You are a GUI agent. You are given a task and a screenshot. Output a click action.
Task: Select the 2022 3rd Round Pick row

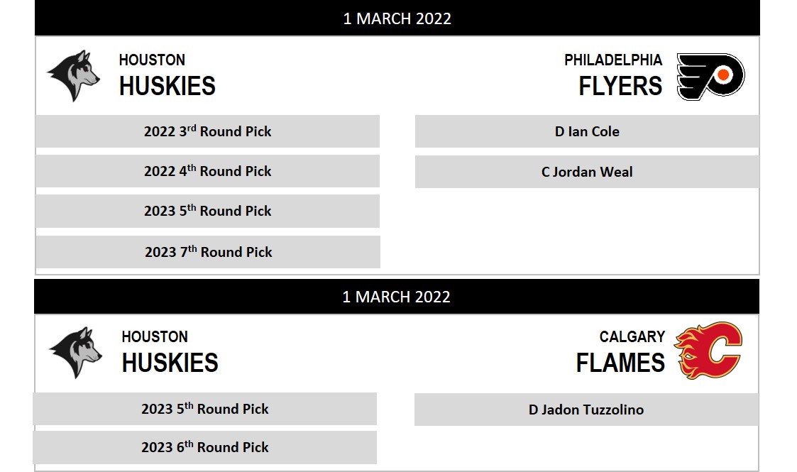tap(207, 131)
